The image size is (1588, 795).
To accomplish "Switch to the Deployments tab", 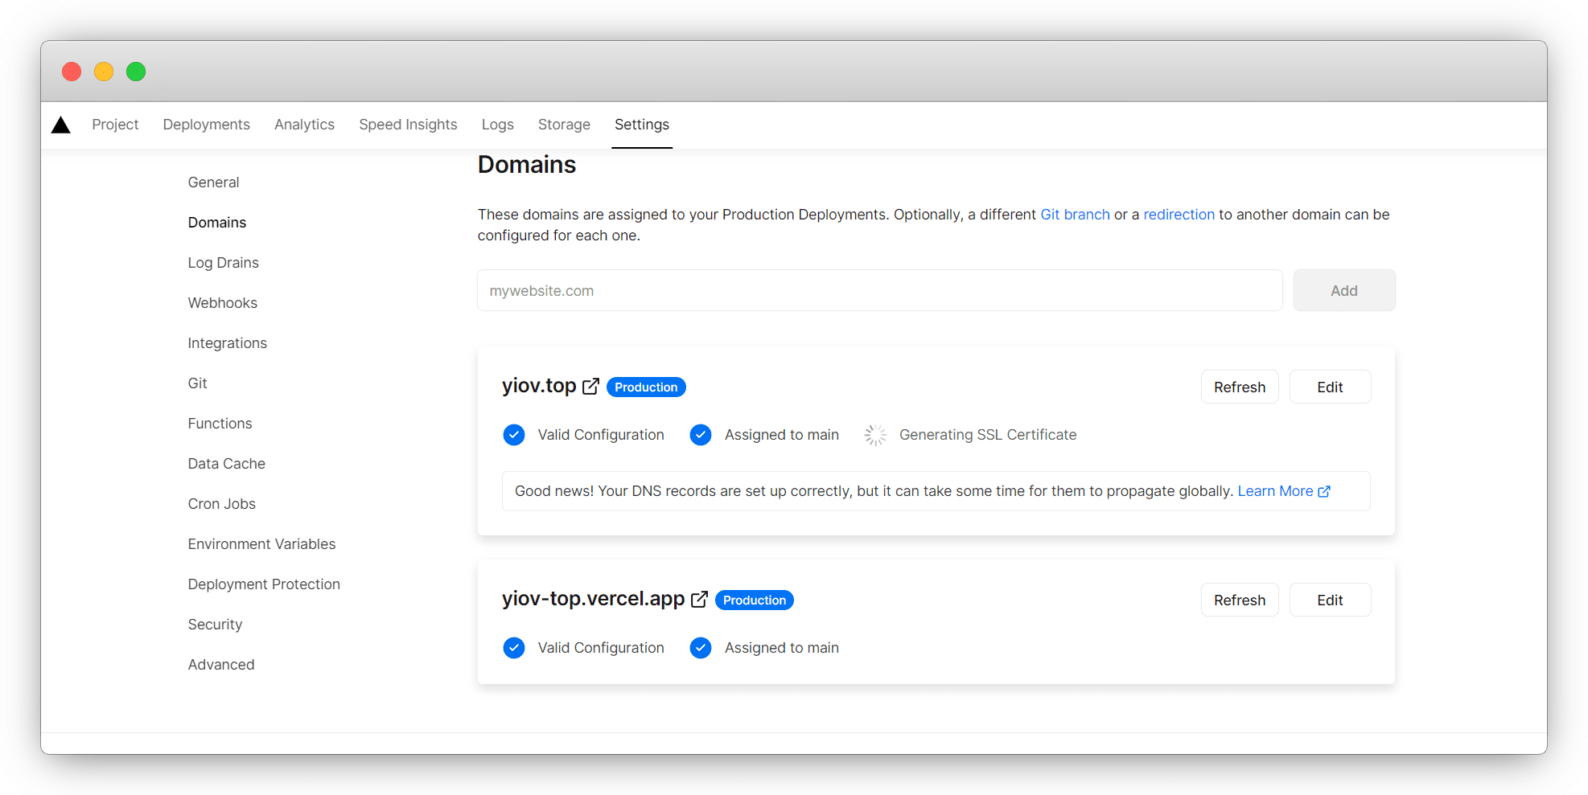I will tap(206, 125).
